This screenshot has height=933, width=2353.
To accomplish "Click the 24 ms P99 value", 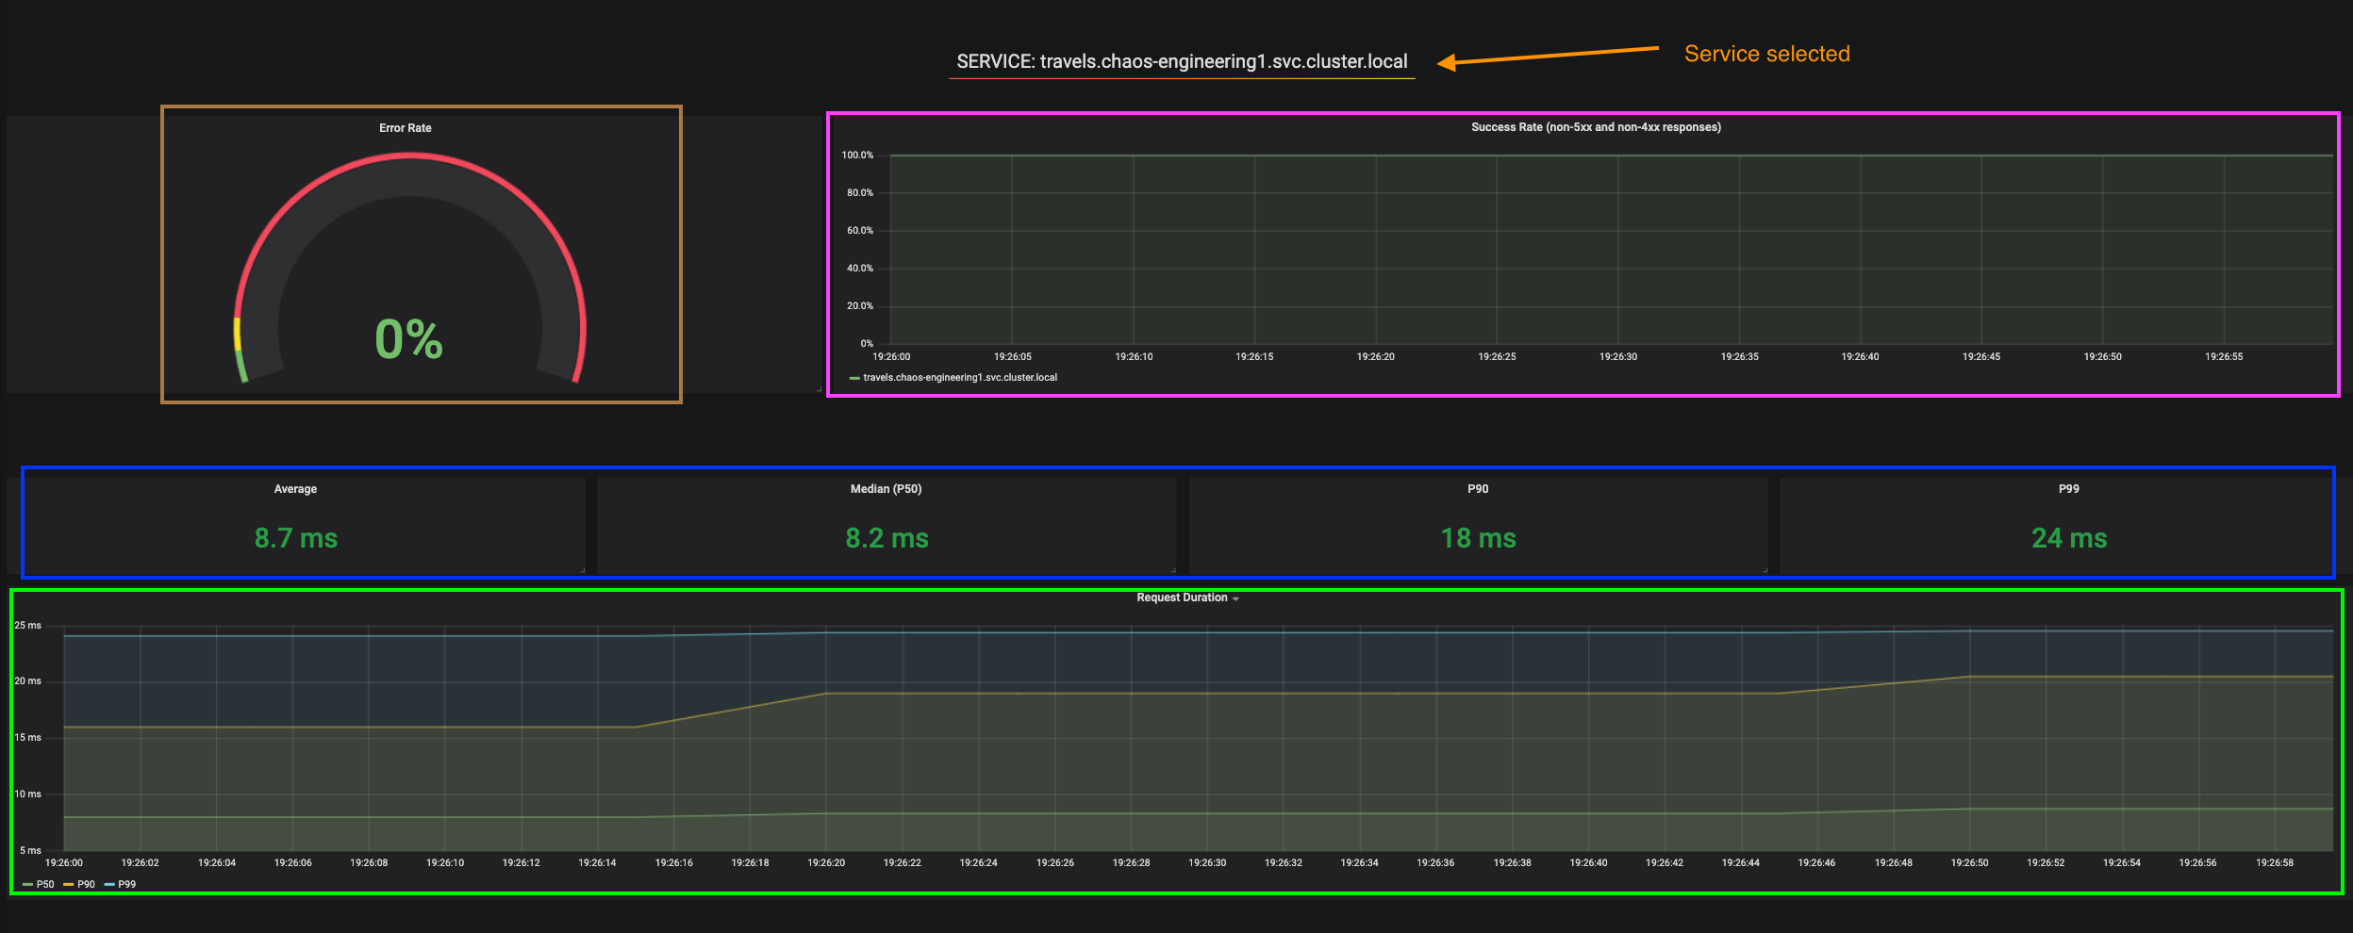I will point(2069,538).
